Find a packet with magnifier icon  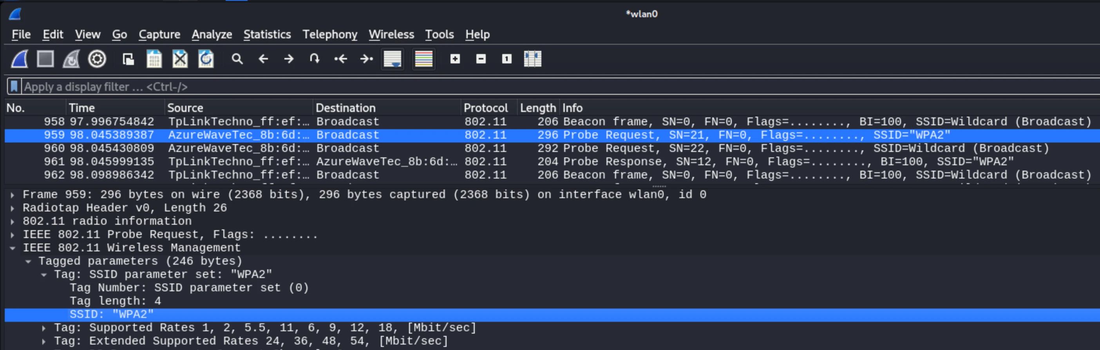click(237, 59)
